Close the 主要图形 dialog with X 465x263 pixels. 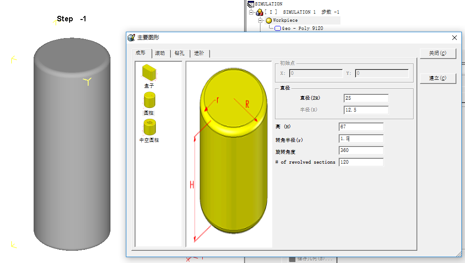click(455, 38)
